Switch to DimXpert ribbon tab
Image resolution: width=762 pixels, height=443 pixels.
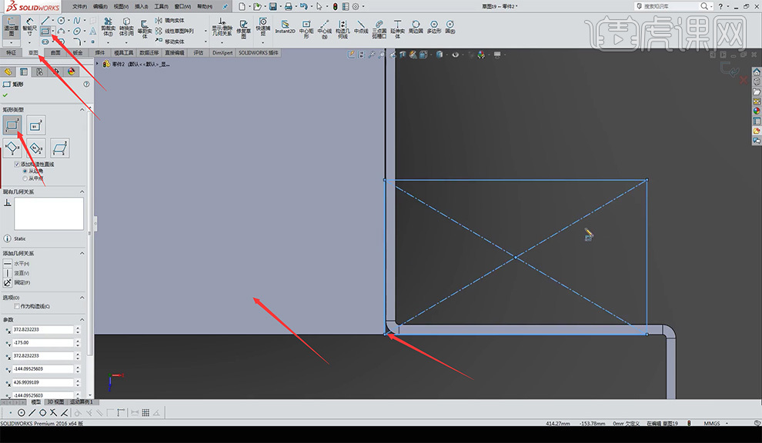point(222,52)
